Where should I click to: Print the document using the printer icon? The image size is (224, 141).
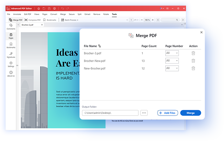55,8
